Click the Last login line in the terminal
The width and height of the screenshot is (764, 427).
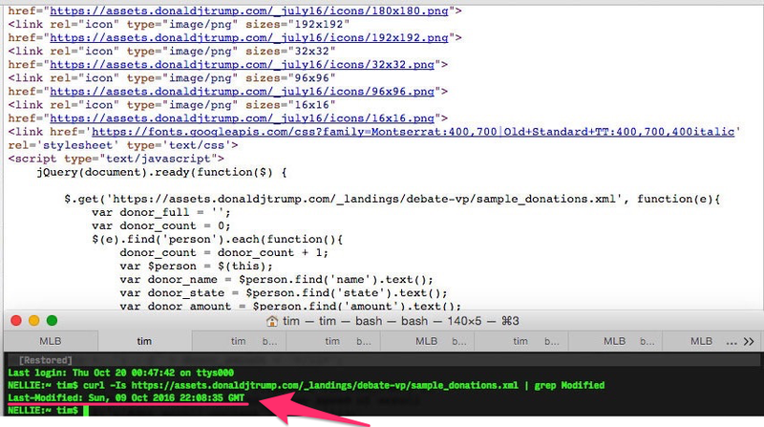pos(121,373)
